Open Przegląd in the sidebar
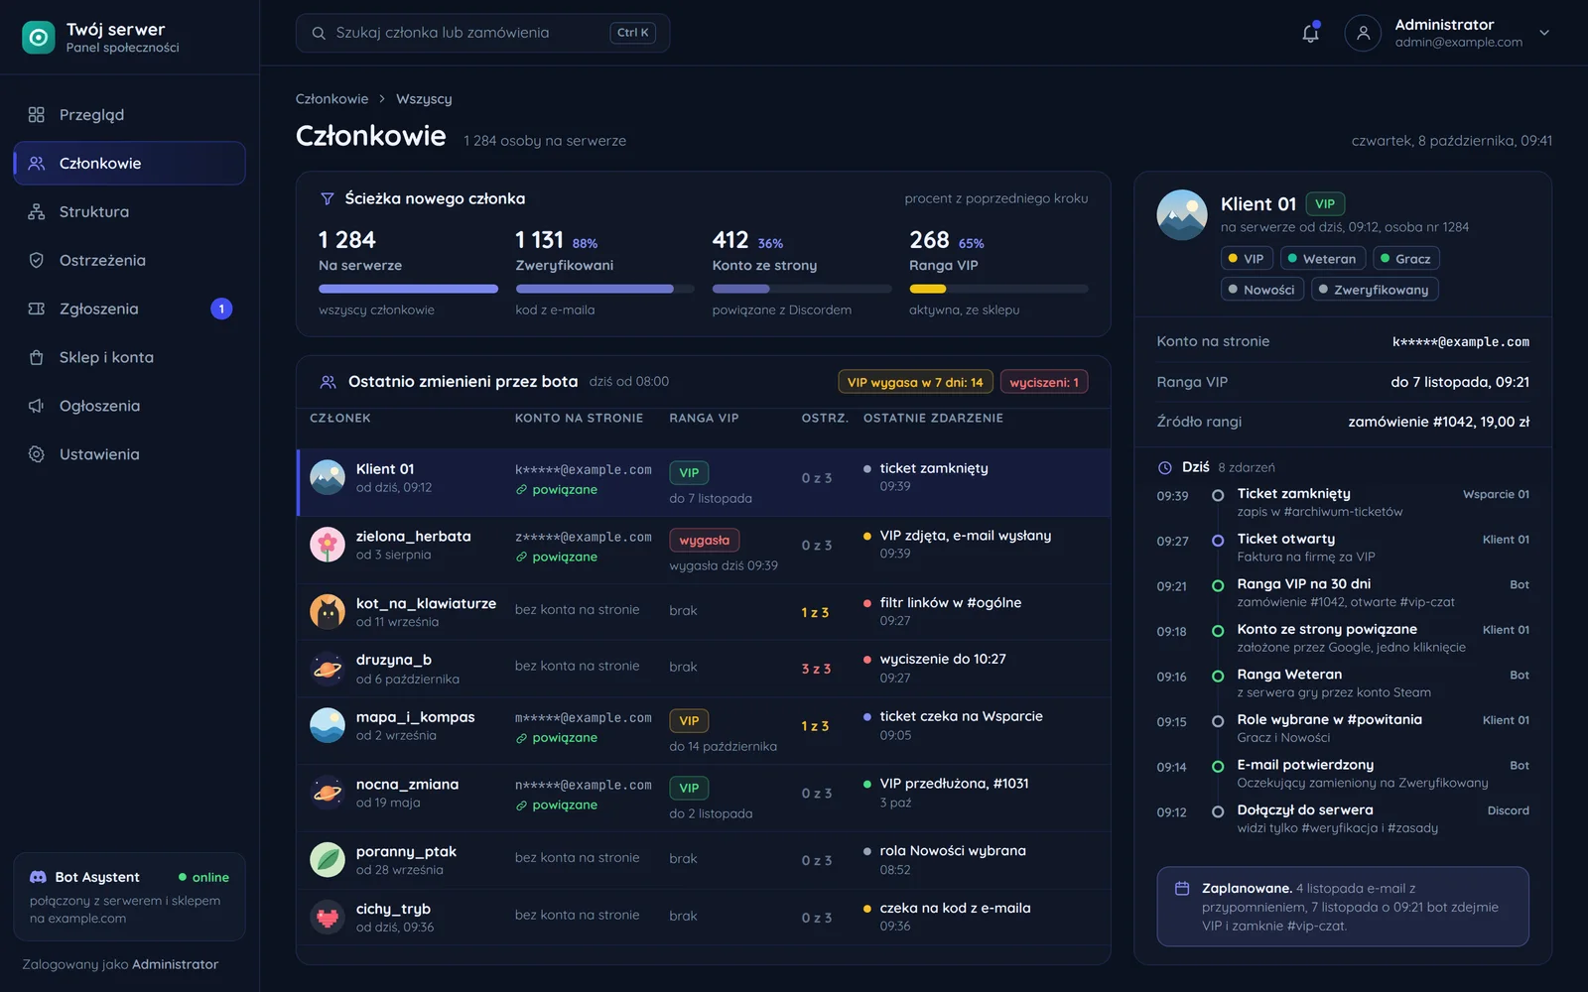This screenshot has height=992, width=1588. [x=129, y=115]
